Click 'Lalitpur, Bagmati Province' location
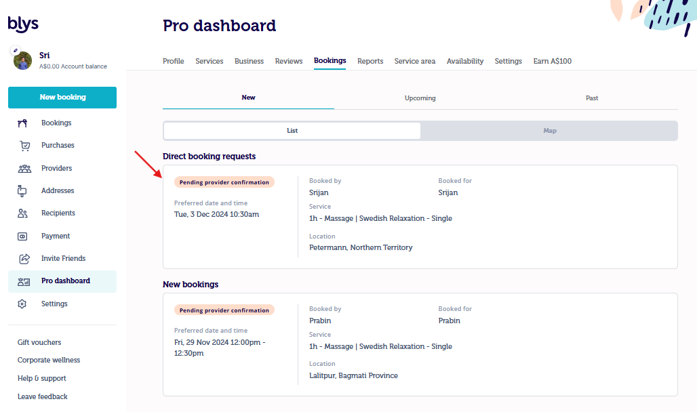 (x=353, y=375)
